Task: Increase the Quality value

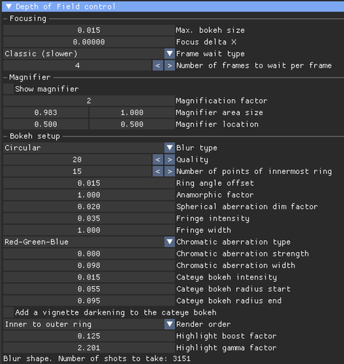Action: pos(170,159)
